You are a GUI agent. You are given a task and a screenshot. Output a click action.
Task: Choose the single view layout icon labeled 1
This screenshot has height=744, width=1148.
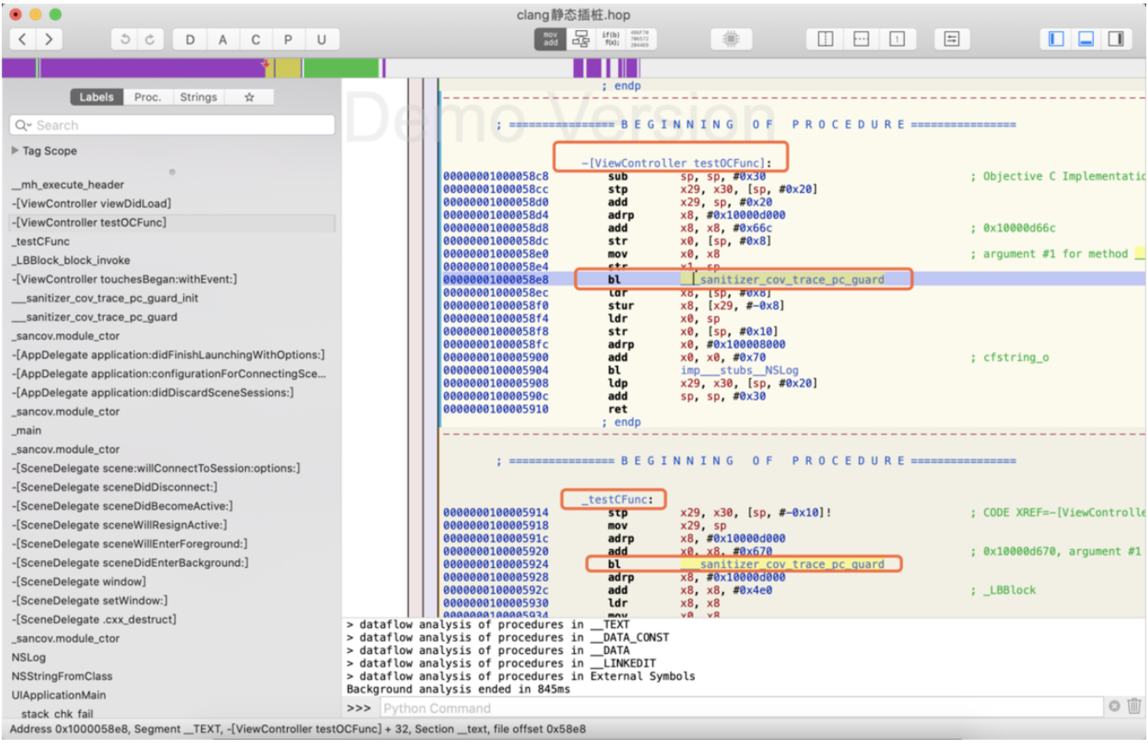pyautogui.click(x=896, y=39)
